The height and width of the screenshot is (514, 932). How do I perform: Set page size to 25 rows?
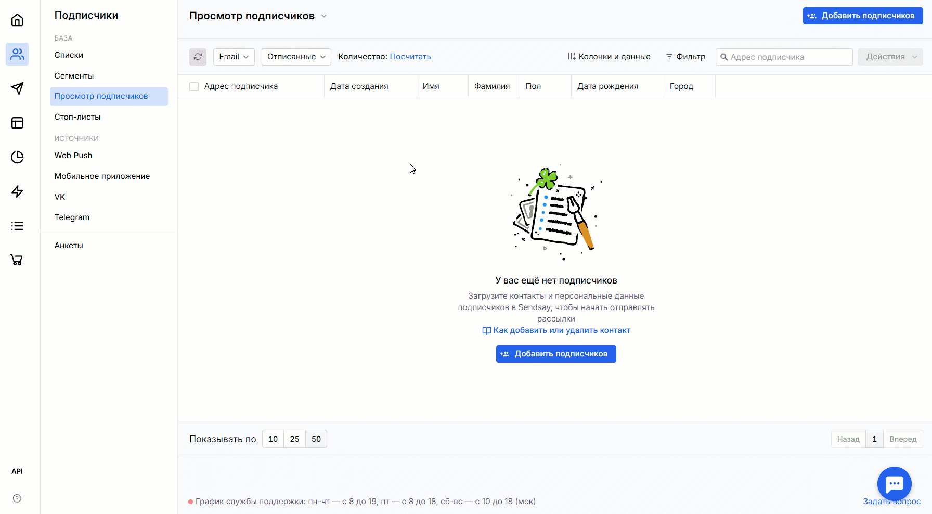click(294, 439)
